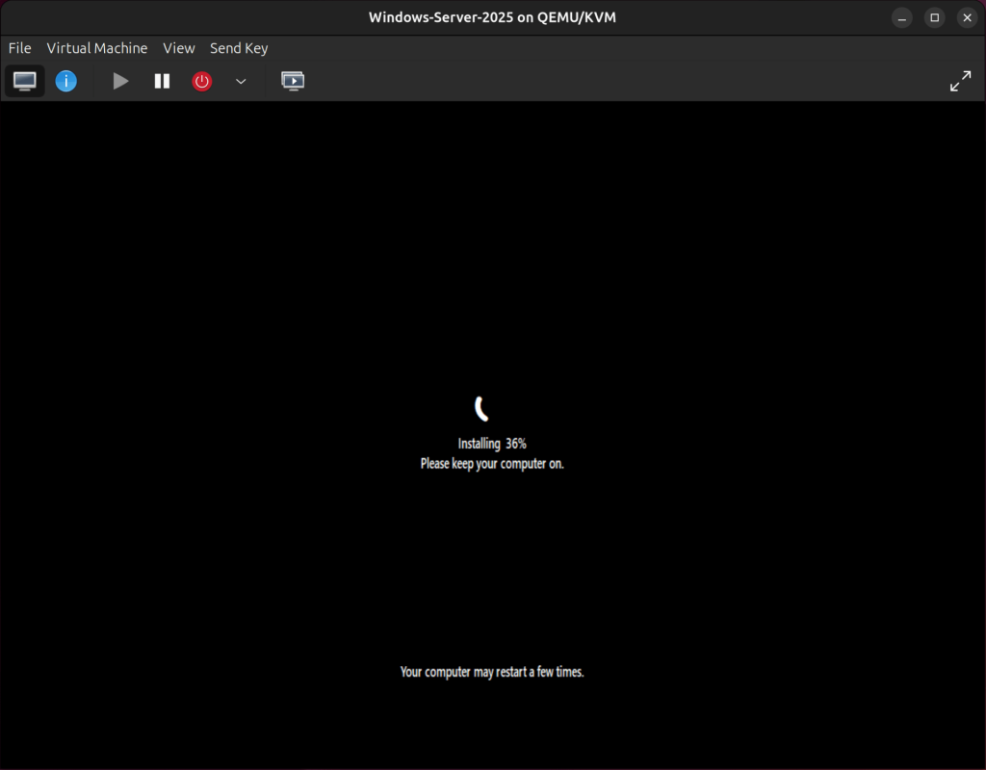Screen dimensions: 986x770
Task: Pause the virtual machine
Action: 162,81
